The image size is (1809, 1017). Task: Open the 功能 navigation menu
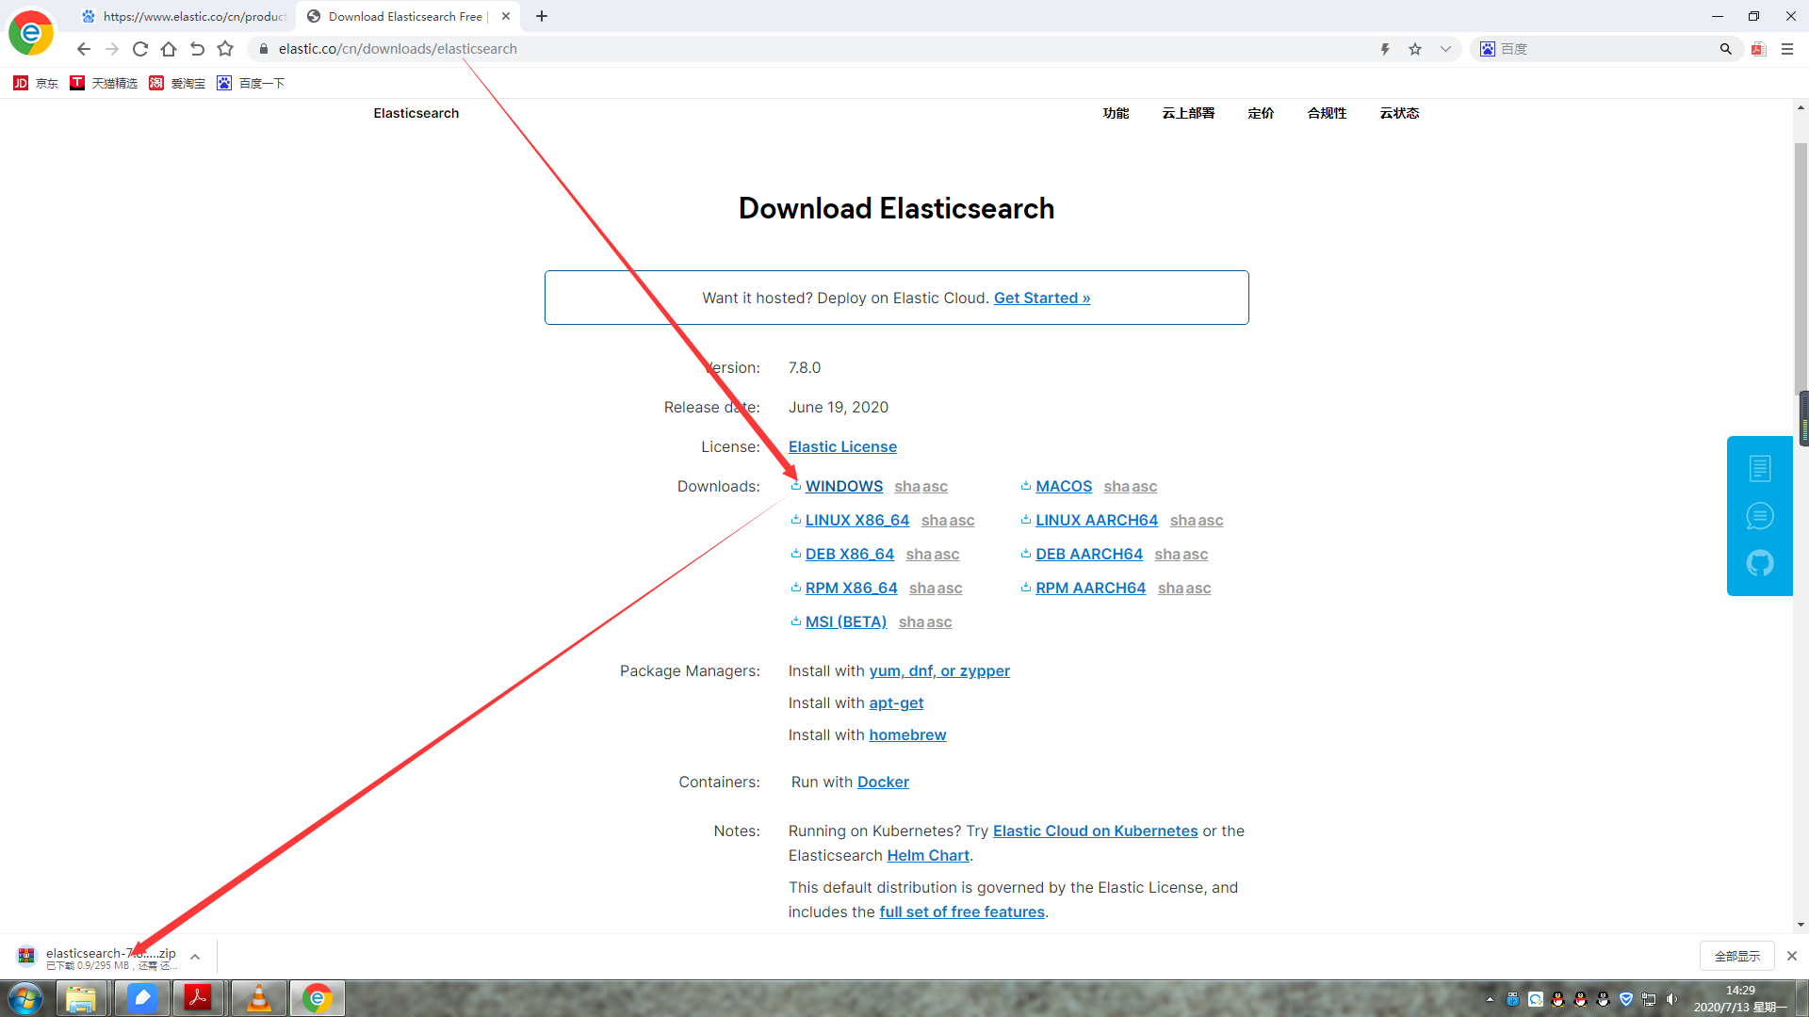1116,113
